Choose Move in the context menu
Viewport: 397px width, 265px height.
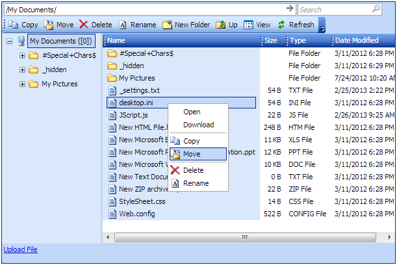click(x=198, y=154)
